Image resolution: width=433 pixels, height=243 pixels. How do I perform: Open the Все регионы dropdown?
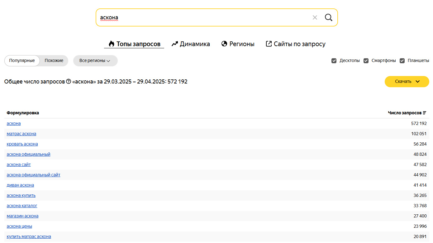click(x=95, y=61)
